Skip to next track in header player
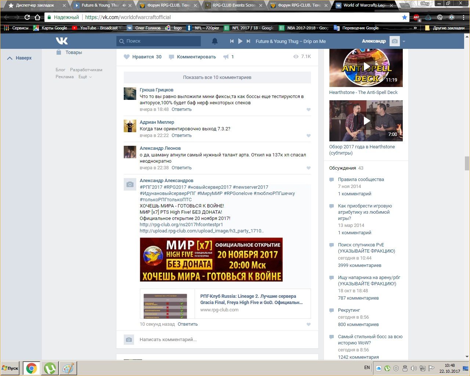This screenshot has width=470, height=376. (249, 41)
